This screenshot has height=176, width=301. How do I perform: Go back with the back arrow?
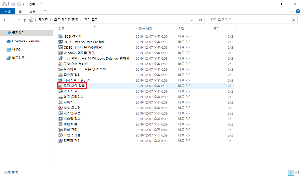(x=5, y=20)
